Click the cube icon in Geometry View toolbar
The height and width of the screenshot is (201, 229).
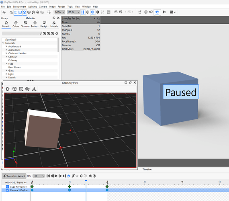(14, 89)
